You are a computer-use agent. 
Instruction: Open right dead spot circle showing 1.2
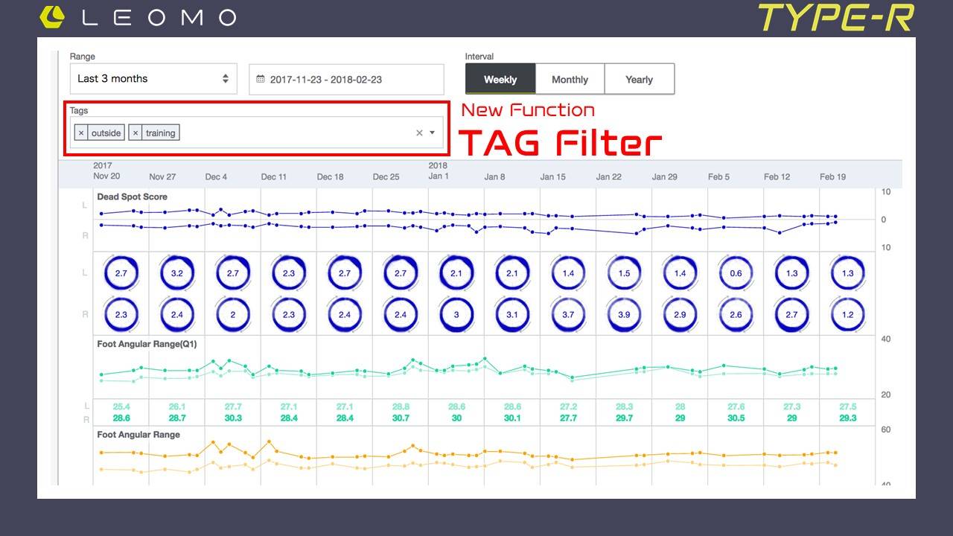(x=847, y=314)
